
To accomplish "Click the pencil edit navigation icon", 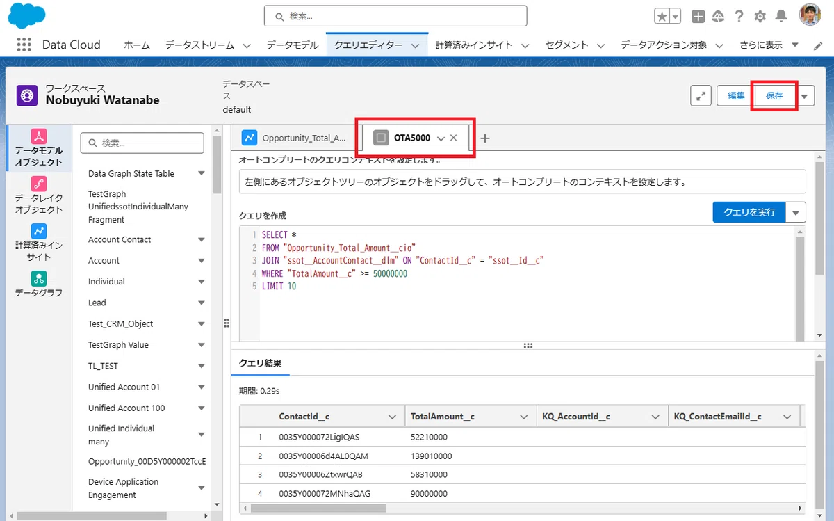I will [x=817, y=45].
